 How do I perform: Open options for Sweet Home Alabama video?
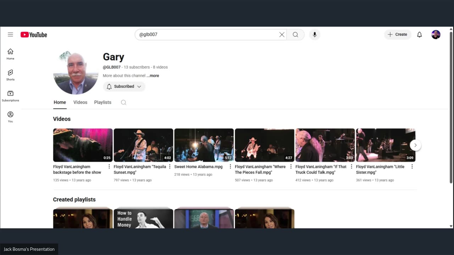230,166
